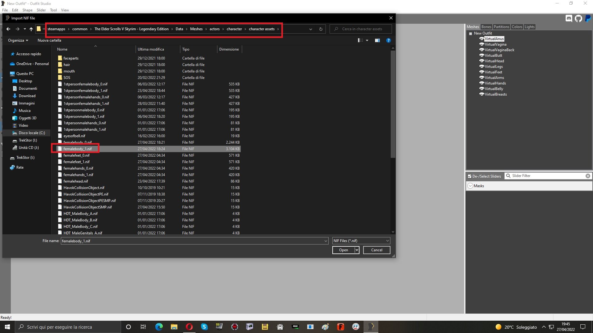Go up one folder level
The height and width of the screenshot is (333, 593).
[31, 29]
